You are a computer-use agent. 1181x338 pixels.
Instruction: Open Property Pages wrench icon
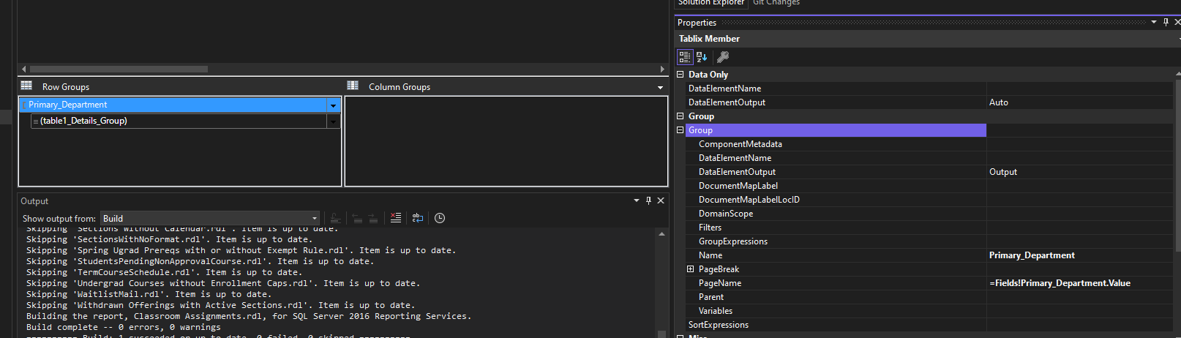pyautogui.click(x=722, y=56)
